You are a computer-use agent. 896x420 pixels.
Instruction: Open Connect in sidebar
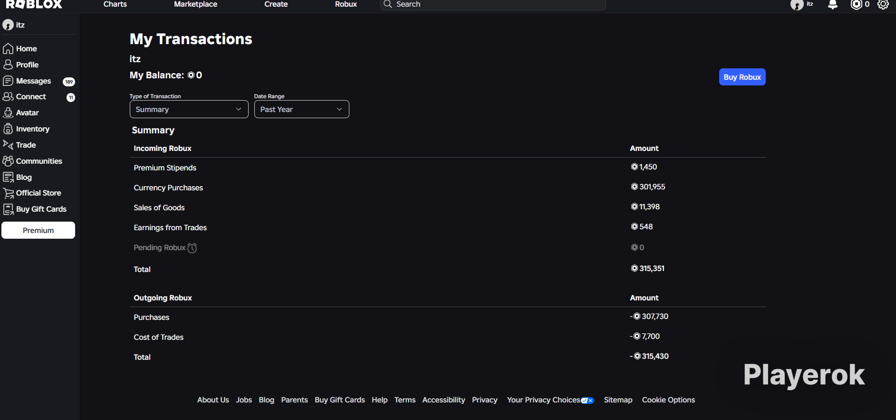pos(31,96)
